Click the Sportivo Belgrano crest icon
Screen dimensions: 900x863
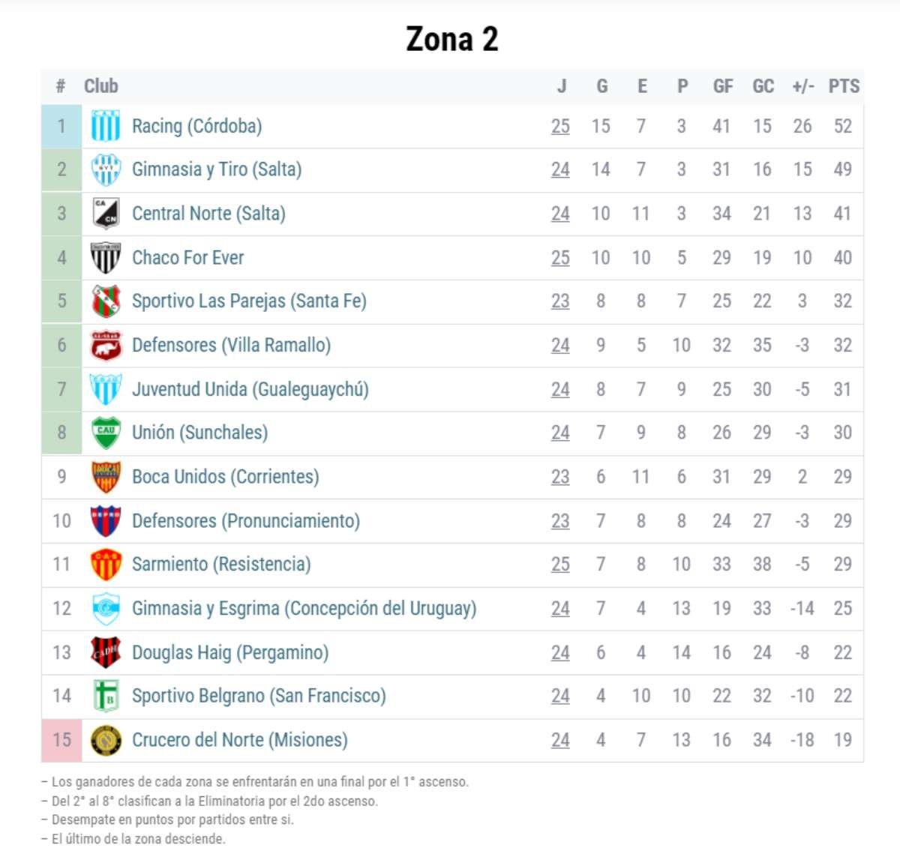(x=106, y=696)
